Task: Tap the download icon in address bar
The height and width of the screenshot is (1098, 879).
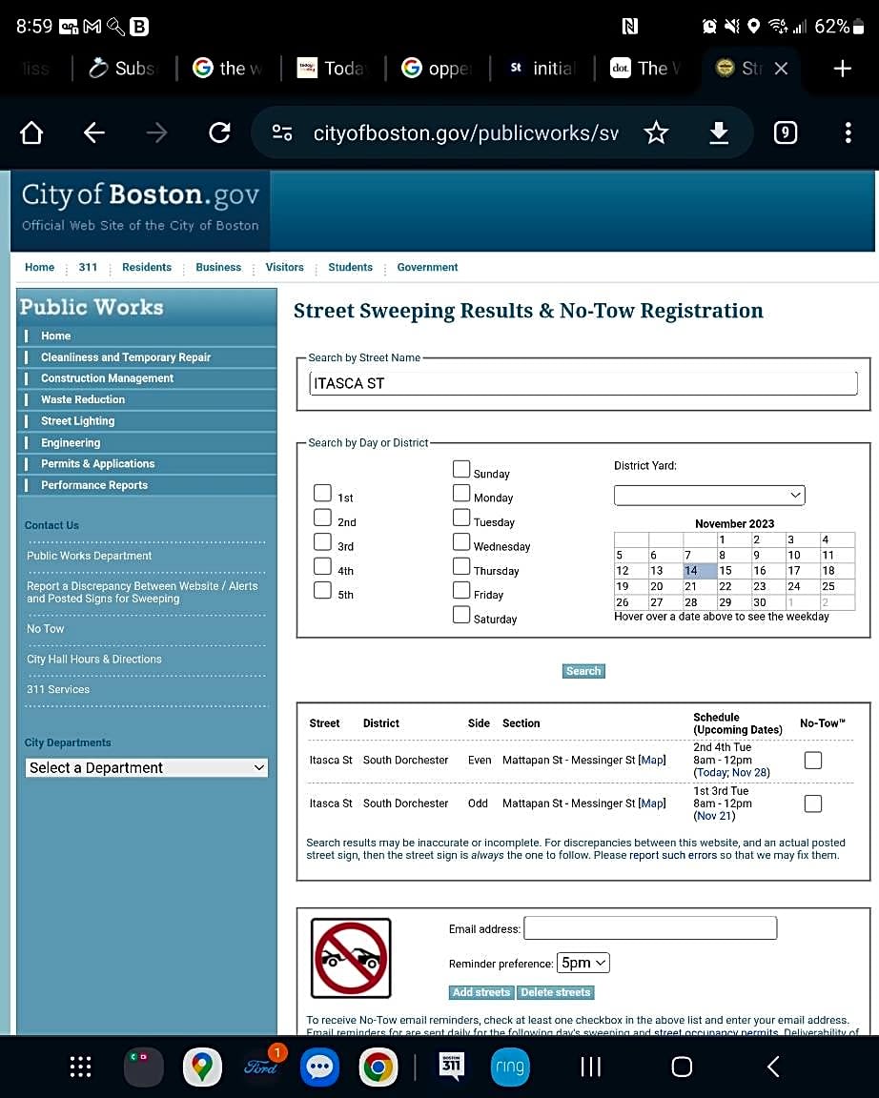Action: coord(719,132)
